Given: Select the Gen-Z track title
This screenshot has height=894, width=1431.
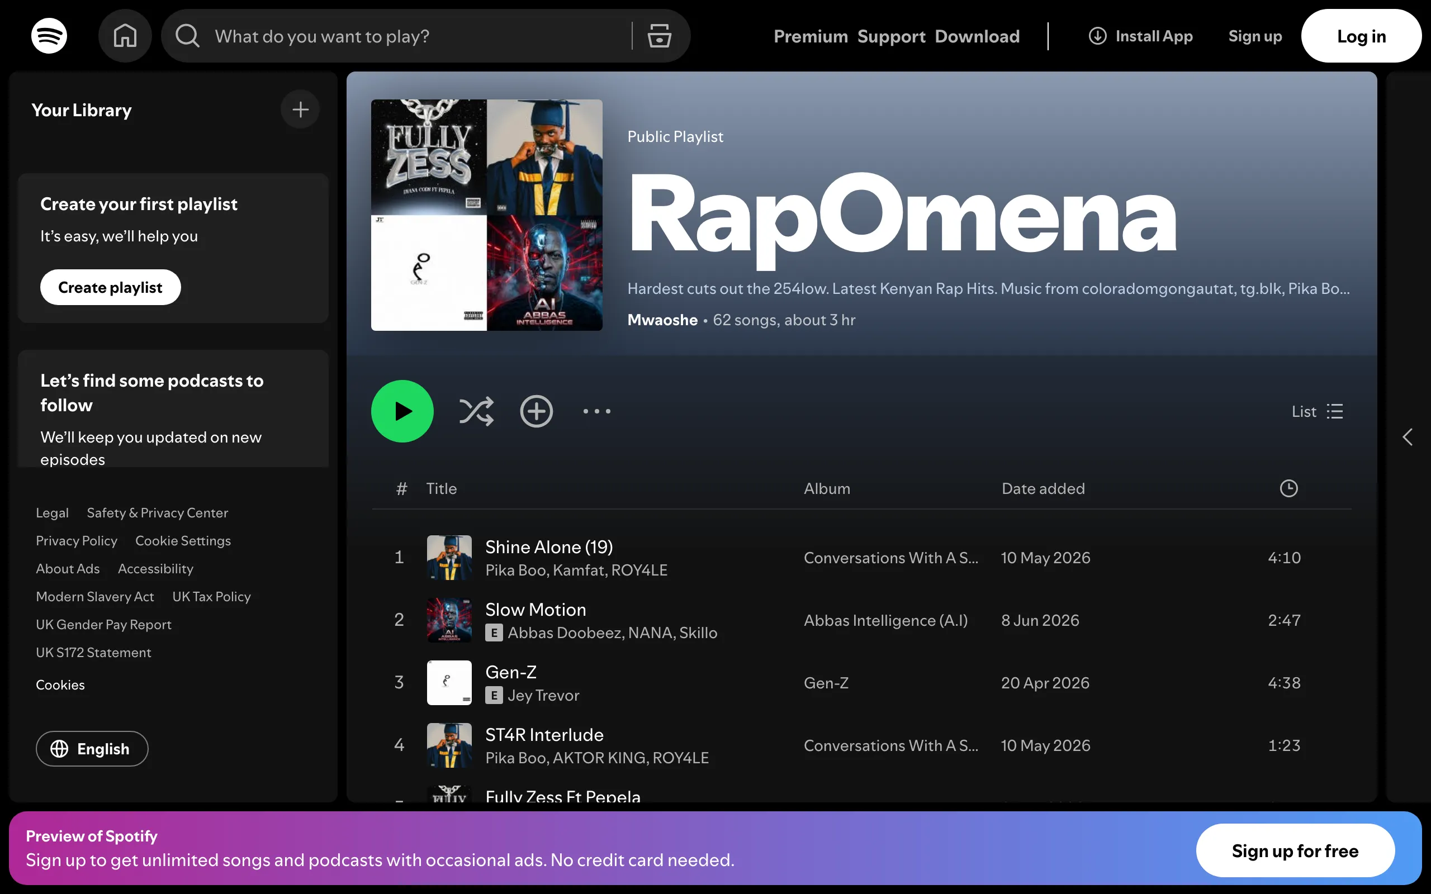Looking at the screenshot, I should (511, 672).
